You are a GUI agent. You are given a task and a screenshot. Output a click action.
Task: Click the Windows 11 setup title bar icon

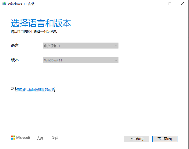point(4,4)
